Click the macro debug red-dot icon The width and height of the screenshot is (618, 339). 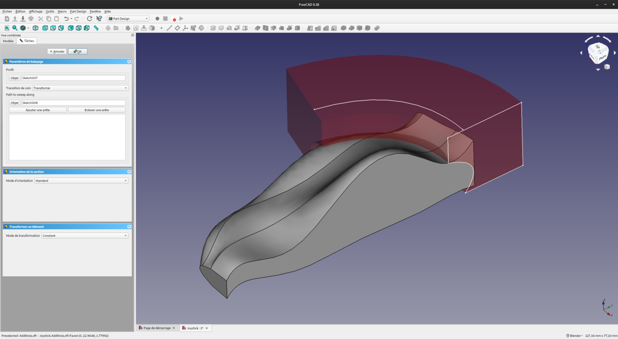[174, 19]
